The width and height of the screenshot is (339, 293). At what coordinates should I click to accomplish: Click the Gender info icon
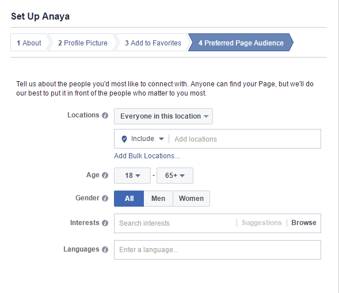click(105, 198)
